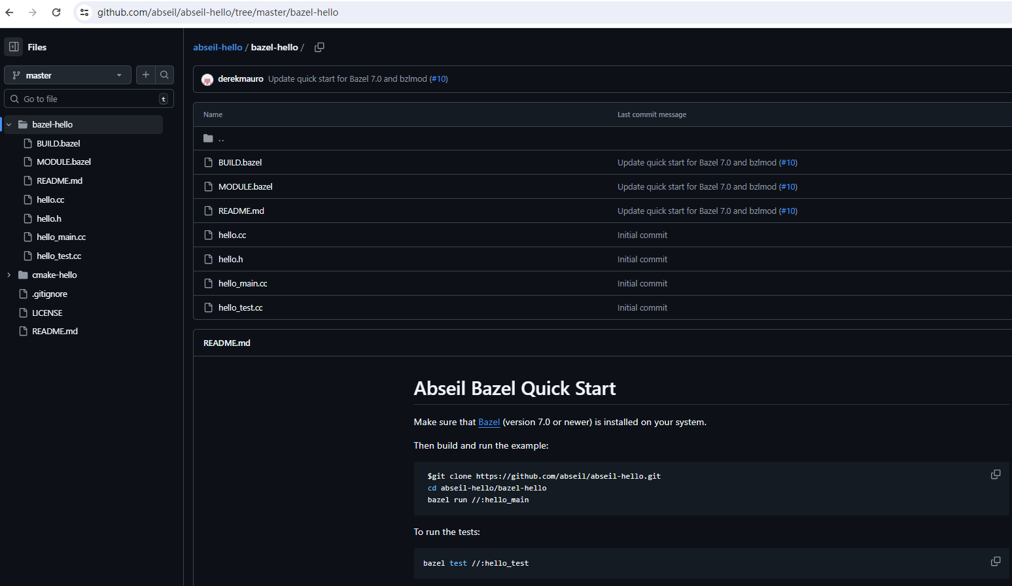Click file icon beside LICENSE in sidebar

click(x=23, y=313)
